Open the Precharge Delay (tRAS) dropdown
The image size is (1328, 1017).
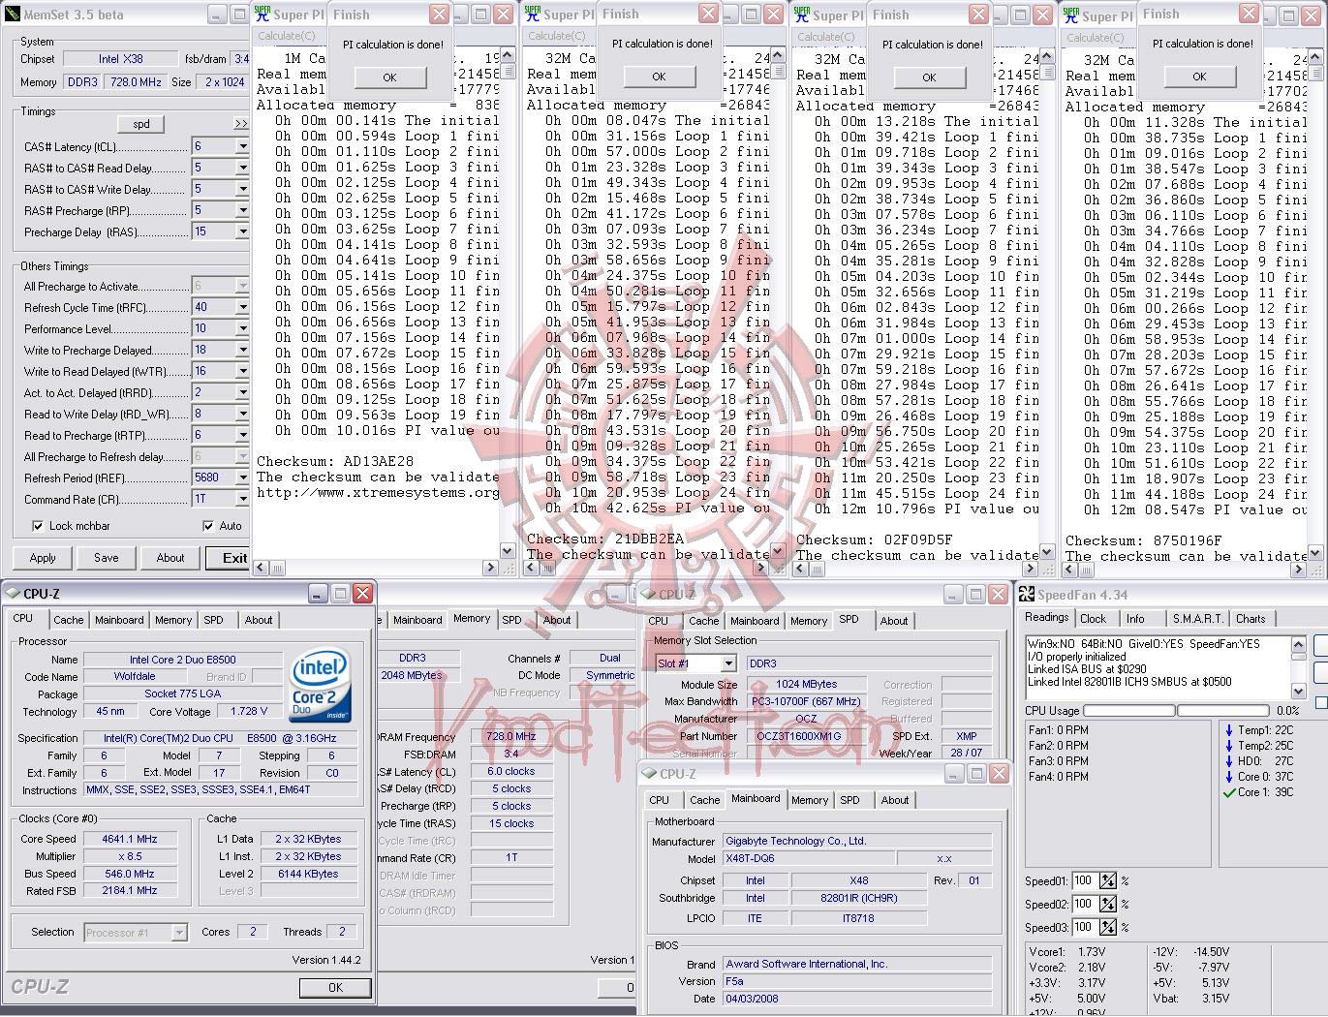coord(242,231)
